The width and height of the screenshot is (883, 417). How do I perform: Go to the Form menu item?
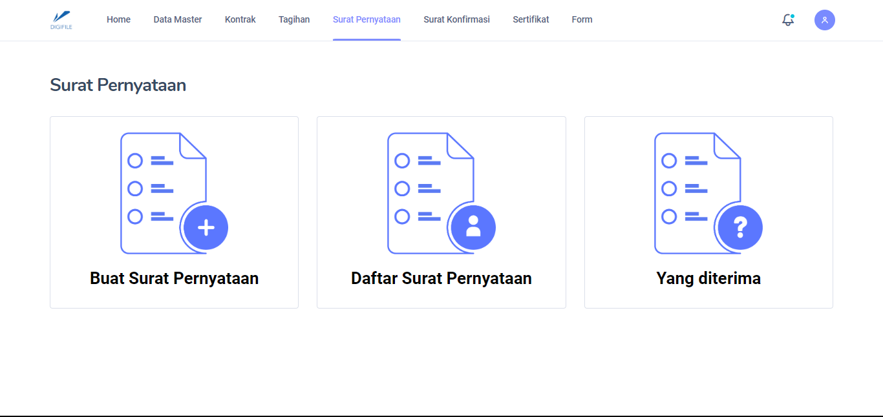(x=582, y=20)
